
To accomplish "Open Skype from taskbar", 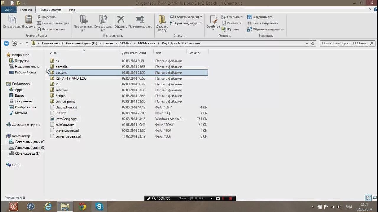I will [x=99, y=206].
